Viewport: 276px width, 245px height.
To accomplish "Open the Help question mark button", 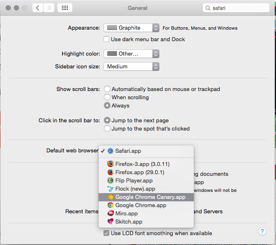I will pos(262,231).
